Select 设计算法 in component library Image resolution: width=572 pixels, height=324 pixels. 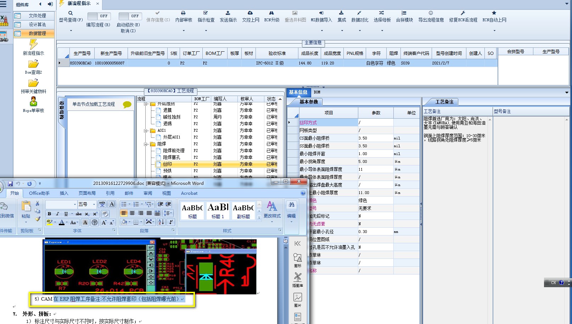point(34,24)
